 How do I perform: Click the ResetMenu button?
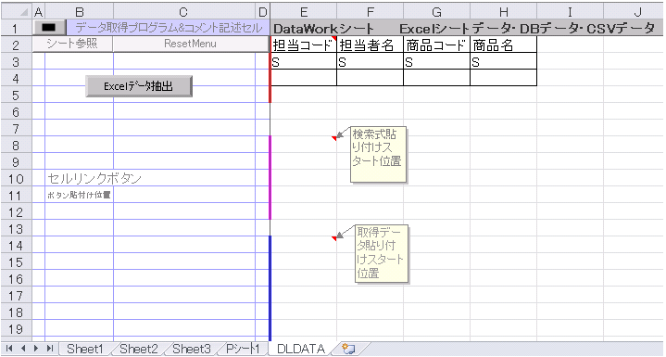tap(191, 44)
